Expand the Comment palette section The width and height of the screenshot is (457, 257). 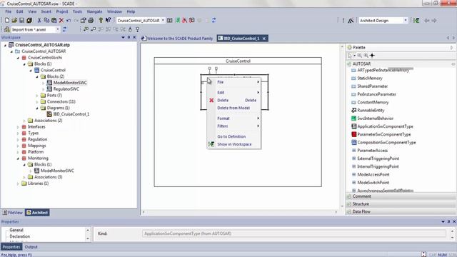point(401,196)
